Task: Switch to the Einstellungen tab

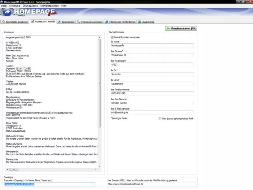Action: click(66, 22)
